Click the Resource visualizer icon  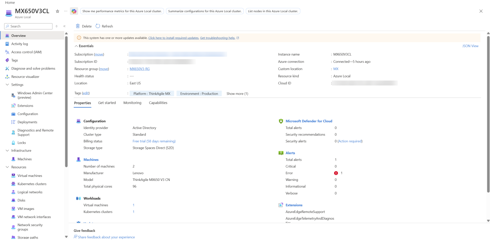(x=7, y=77)
